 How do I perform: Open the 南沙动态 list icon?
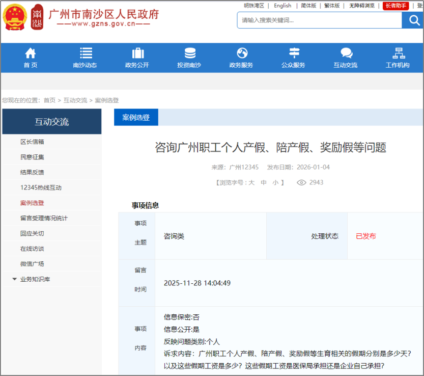(x=86, y=53)
